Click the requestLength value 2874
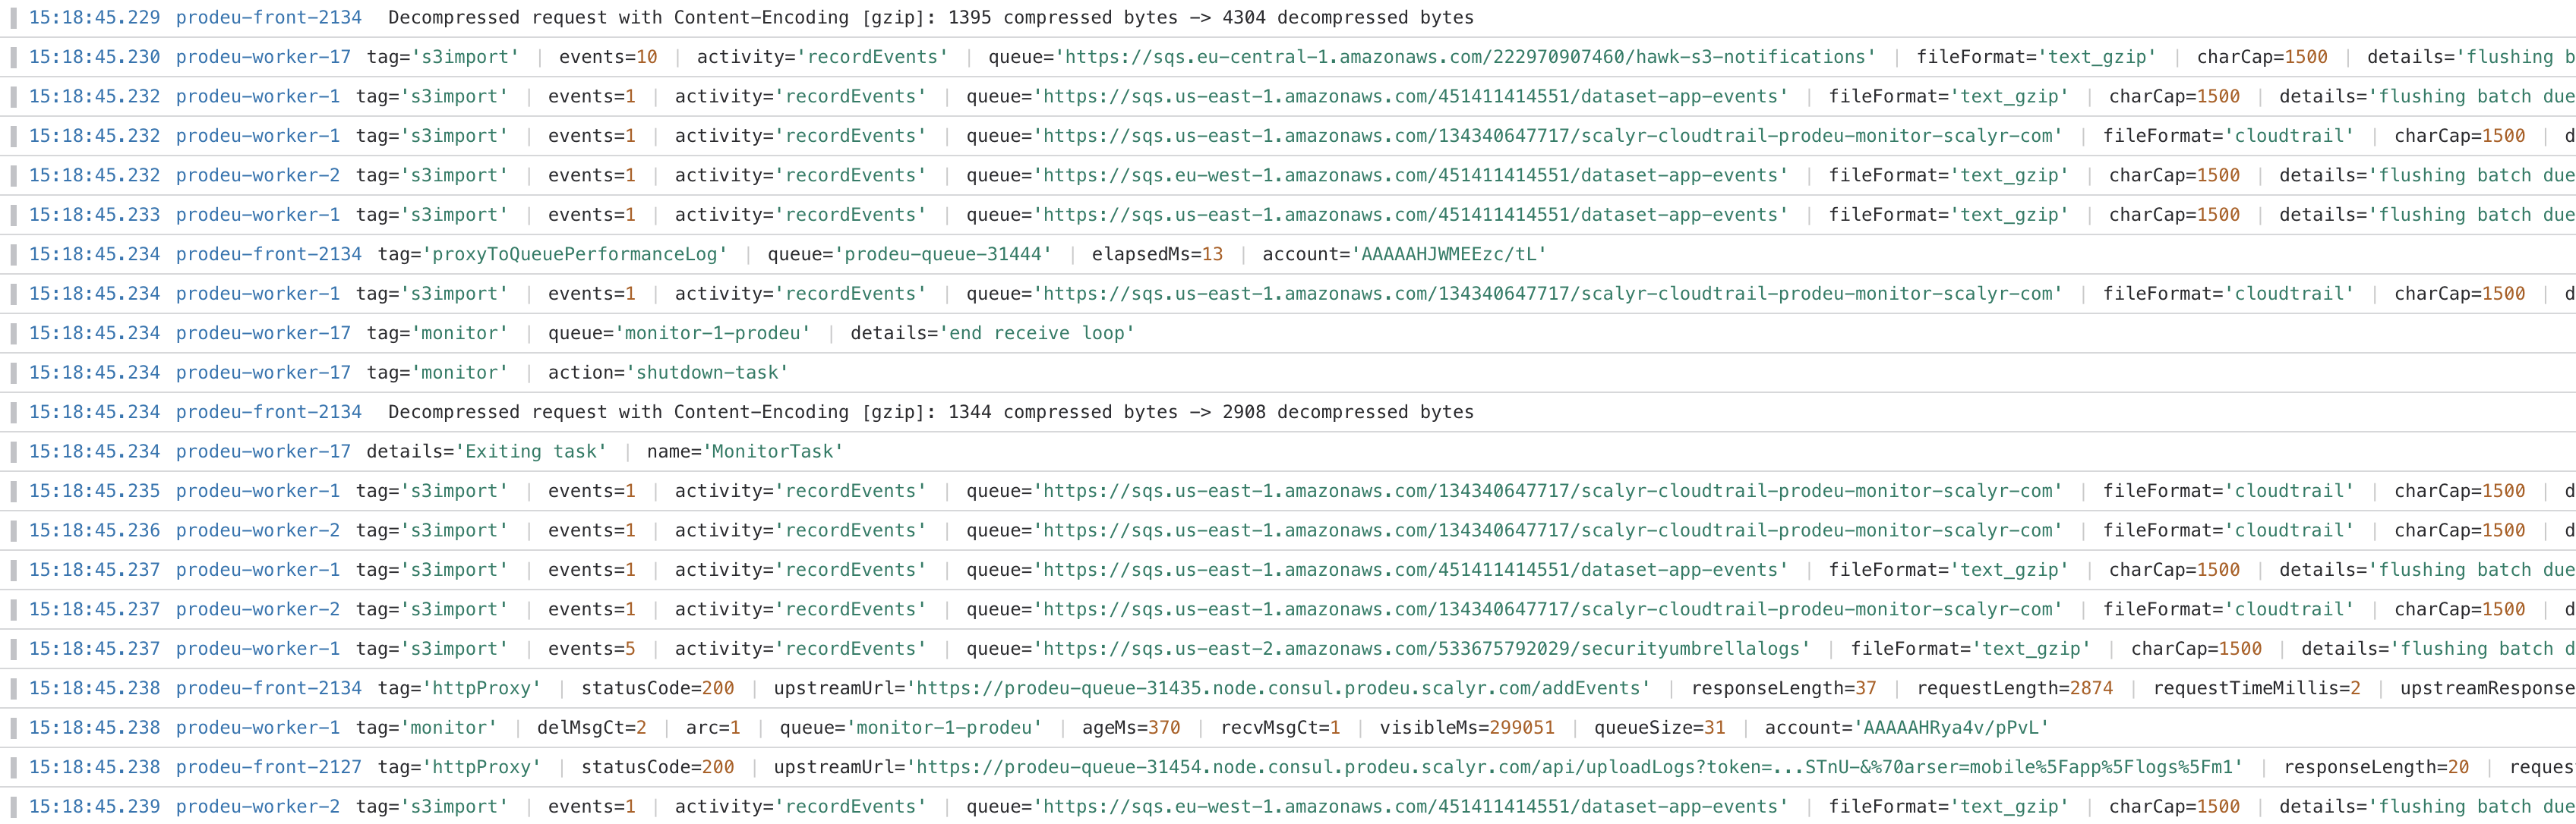 pos(2091,688)
